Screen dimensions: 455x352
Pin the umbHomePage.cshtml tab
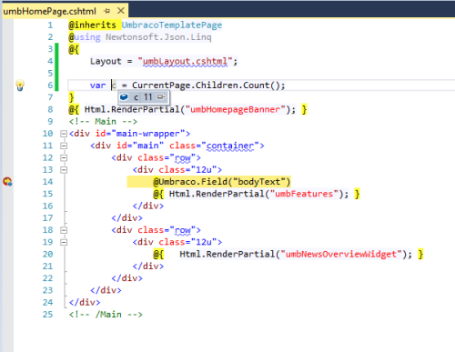pos(107,11)
